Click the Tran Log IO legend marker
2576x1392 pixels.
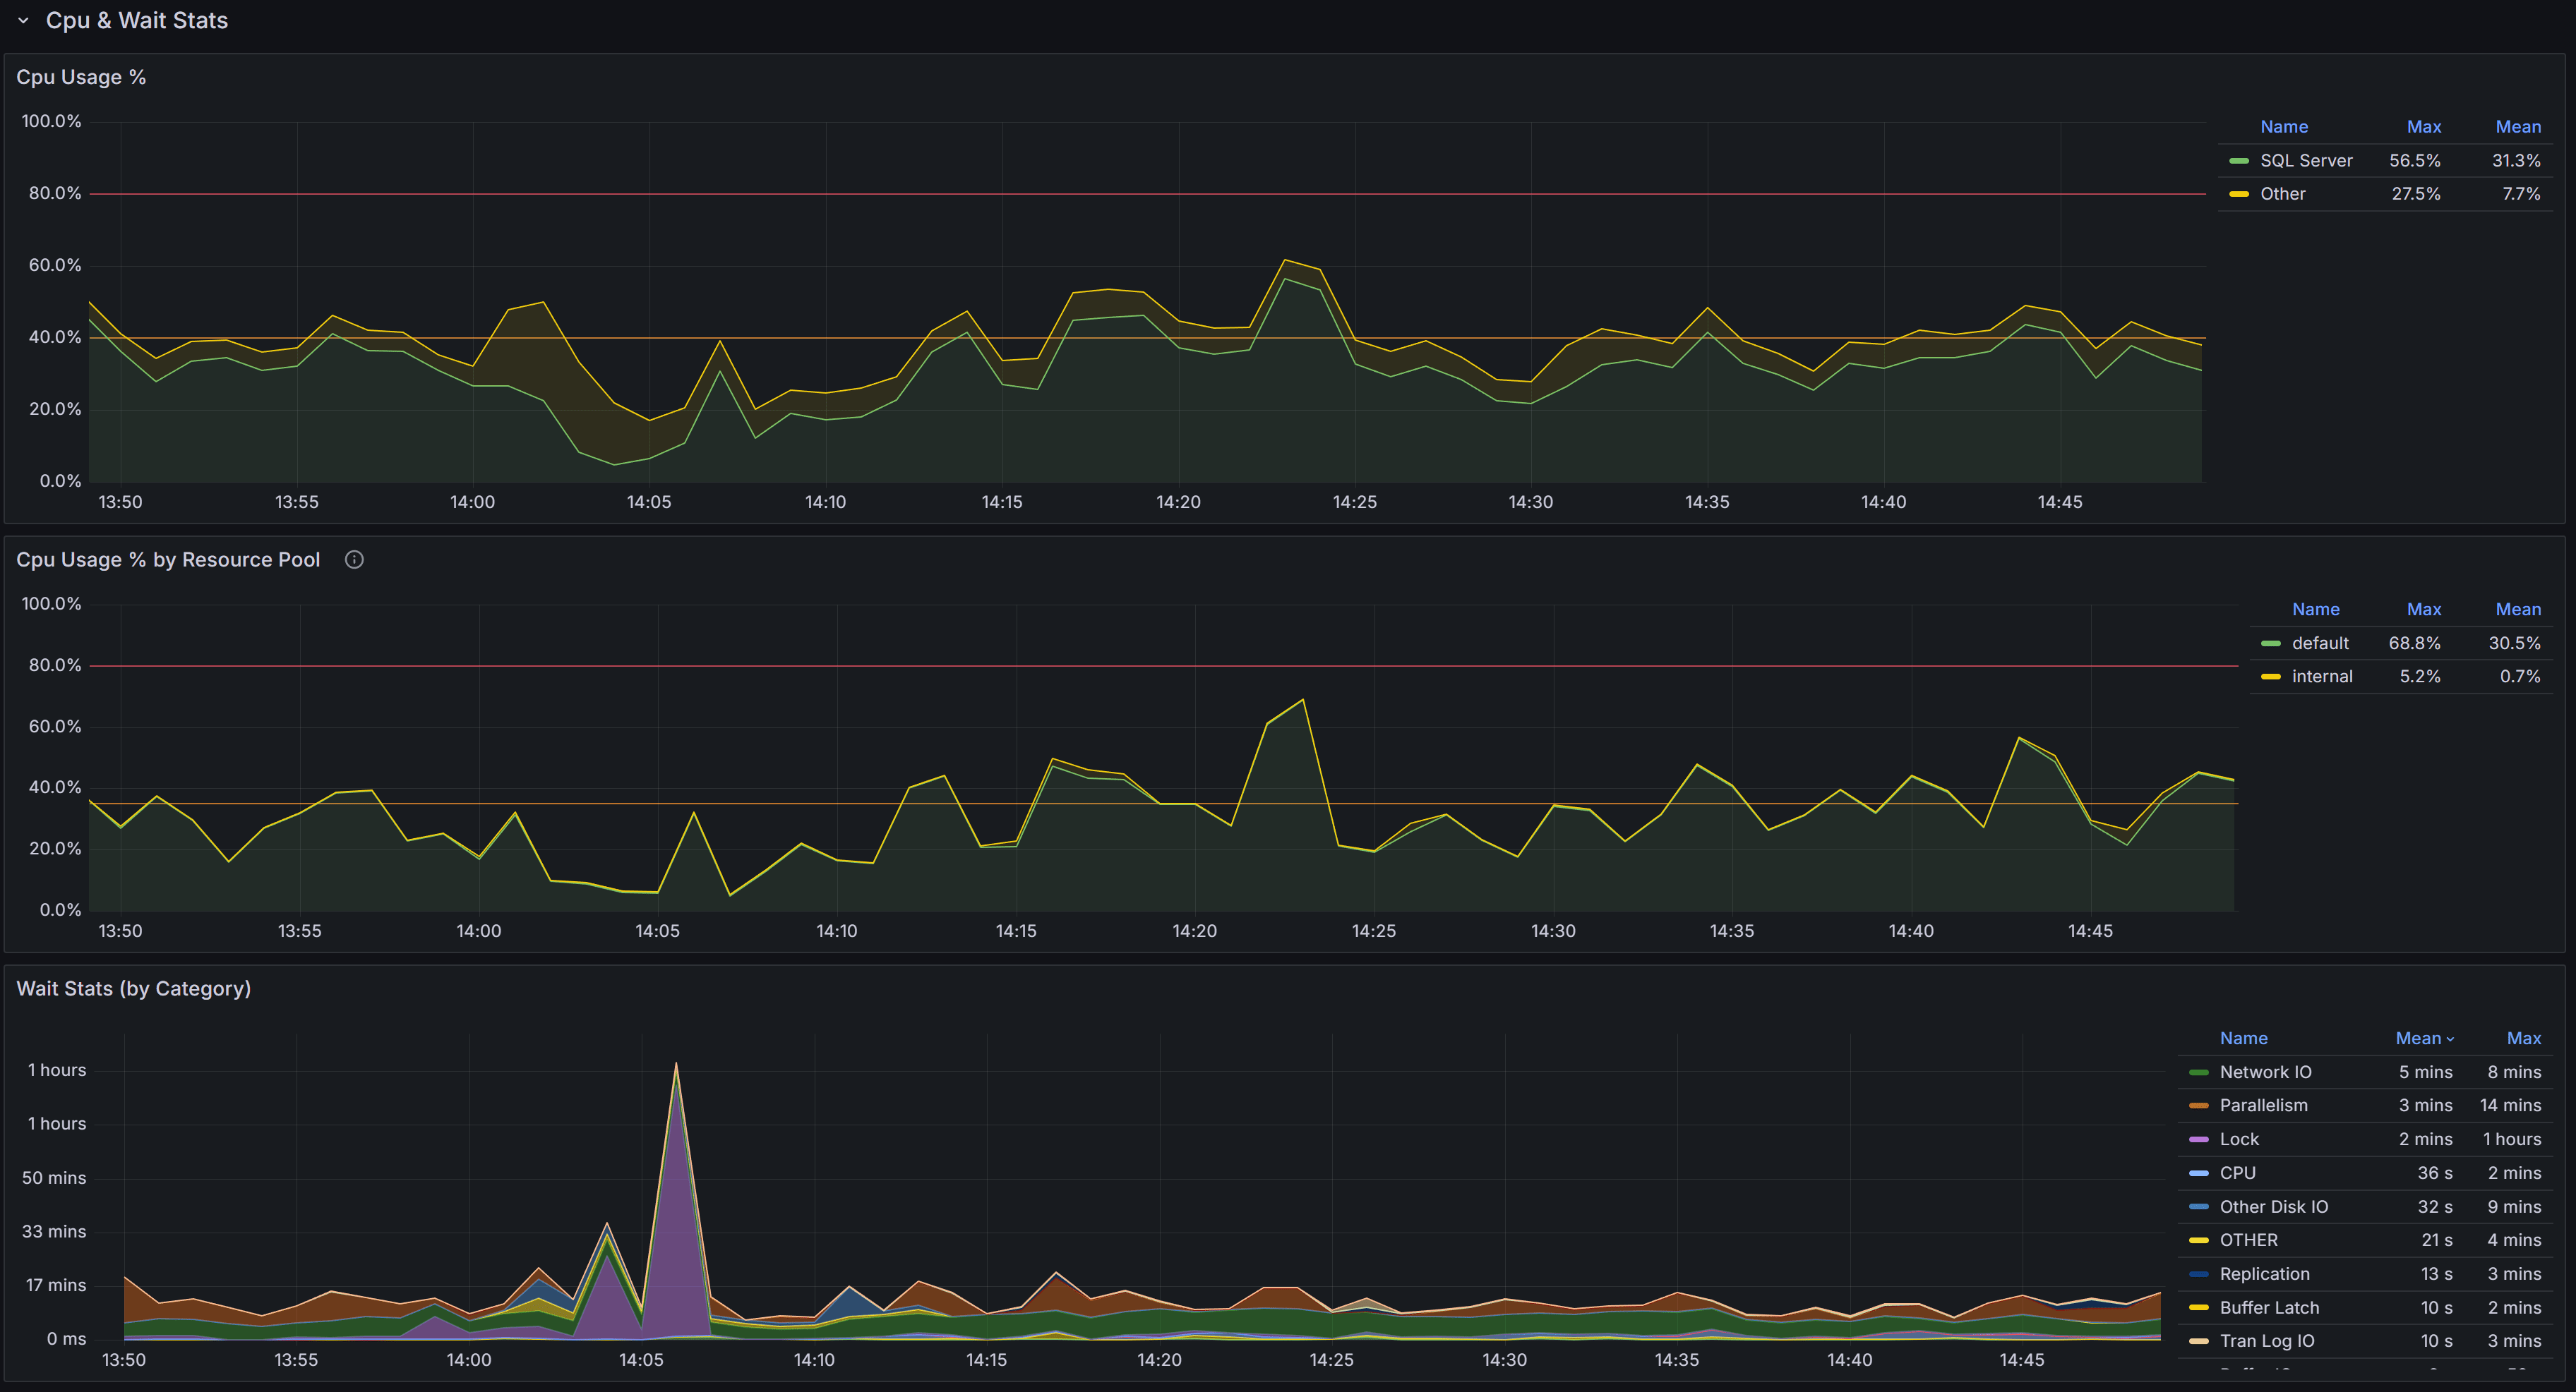coord(2198,1340)
